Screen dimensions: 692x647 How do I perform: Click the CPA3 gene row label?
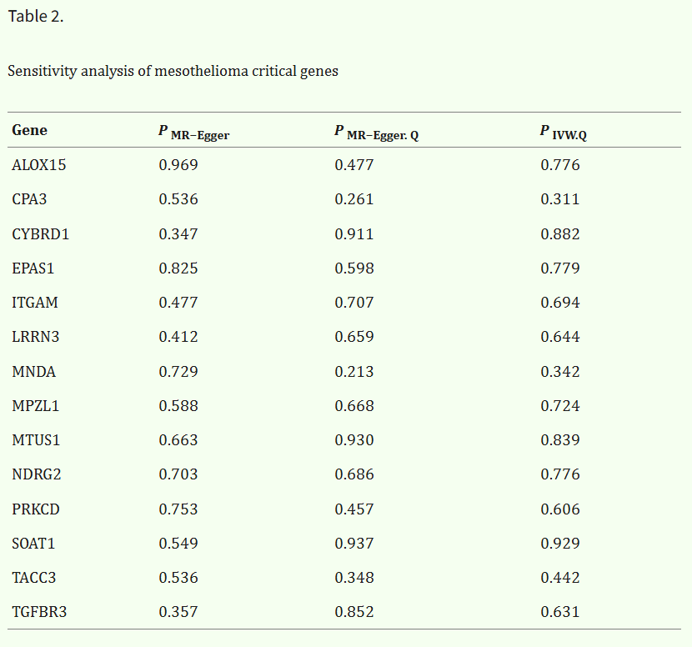[x=28, y=199]
